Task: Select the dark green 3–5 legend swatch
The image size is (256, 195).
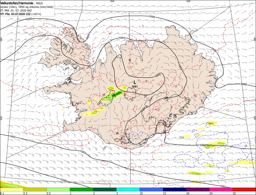Action: [x=105, y=189]
